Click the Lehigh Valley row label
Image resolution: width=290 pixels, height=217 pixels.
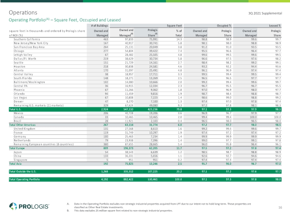(23, 55)
